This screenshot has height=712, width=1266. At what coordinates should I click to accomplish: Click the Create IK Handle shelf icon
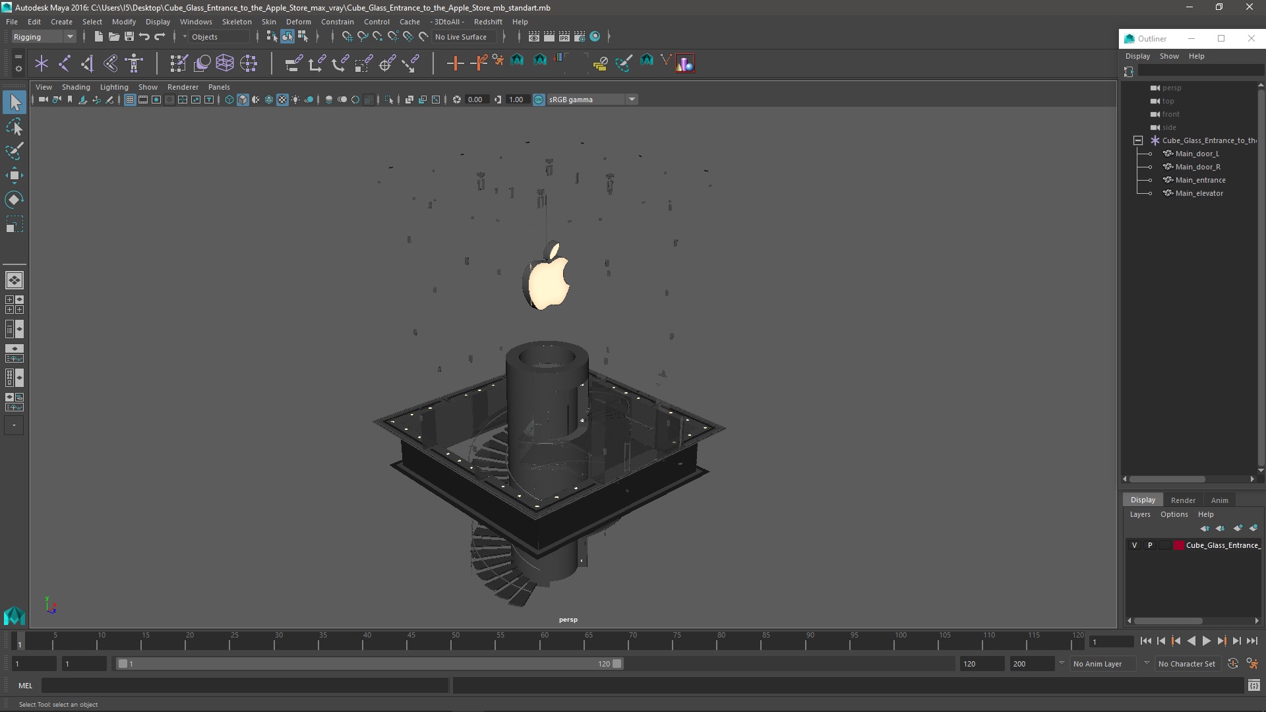click(88, 63)
